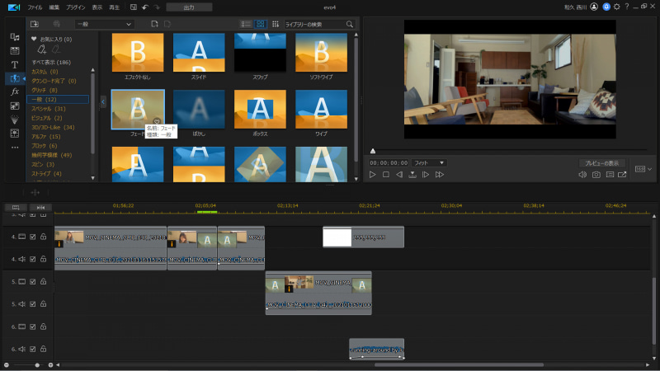Click the preview playhead scrubber handle
Image resolution: width=660 pixels, height=371 pixels.
(x=373, y=151)
